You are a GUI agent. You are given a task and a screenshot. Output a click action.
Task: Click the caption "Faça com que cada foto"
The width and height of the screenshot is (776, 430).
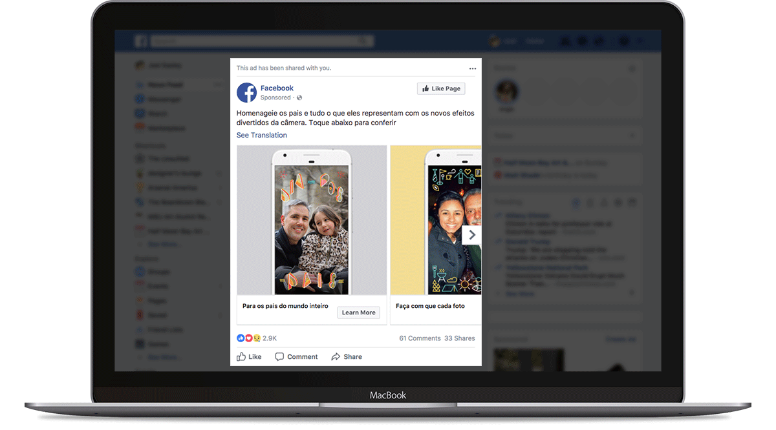(430, 306)
